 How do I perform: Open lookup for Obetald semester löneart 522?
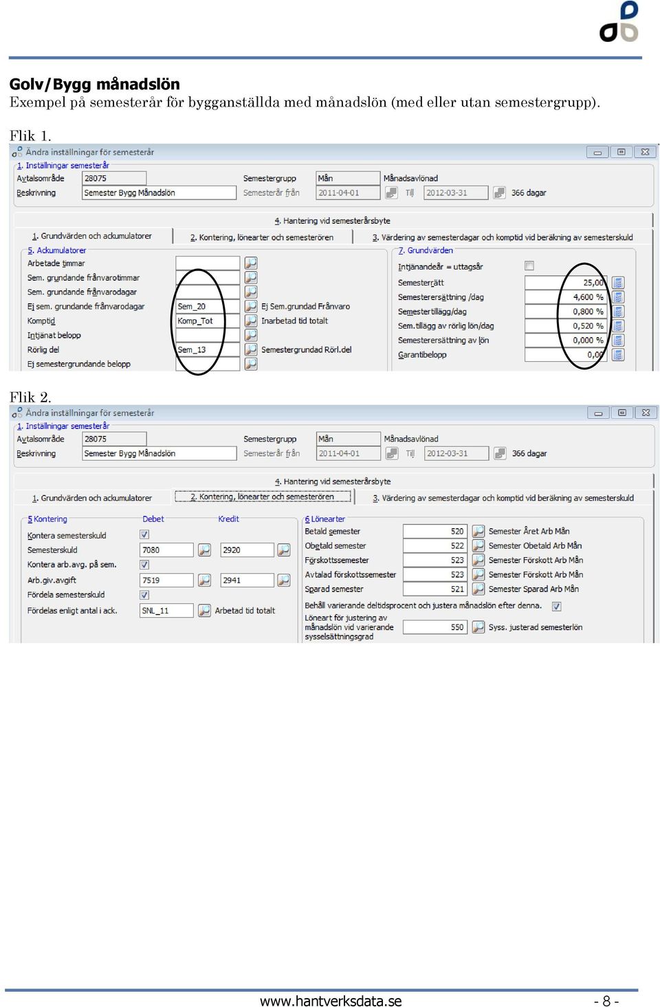478,545
